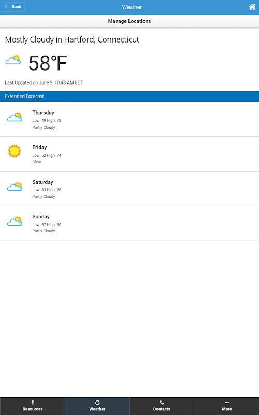Tap Mostly Cloudy in Hartford heading
Image resolution: width=259 pixels, height=415 pixels.
pyautogui.click(x=72, y=40)
